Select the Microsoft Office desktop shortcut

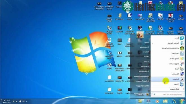point(150,17)
